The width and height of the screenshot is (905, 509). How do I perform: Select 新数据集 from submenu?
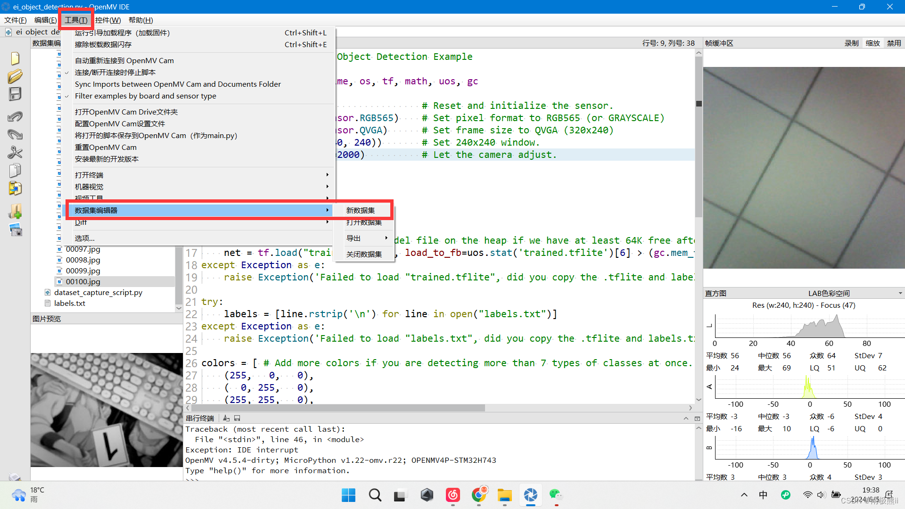tap(361, 210)
